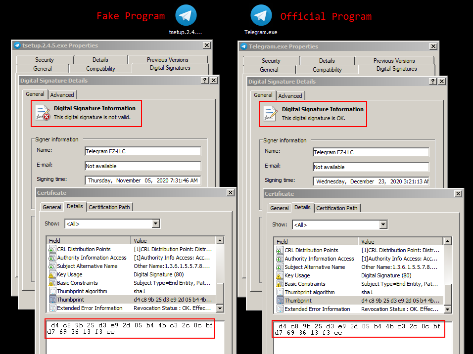Select Basic Constraints icon in right certificate

[280, 284]
